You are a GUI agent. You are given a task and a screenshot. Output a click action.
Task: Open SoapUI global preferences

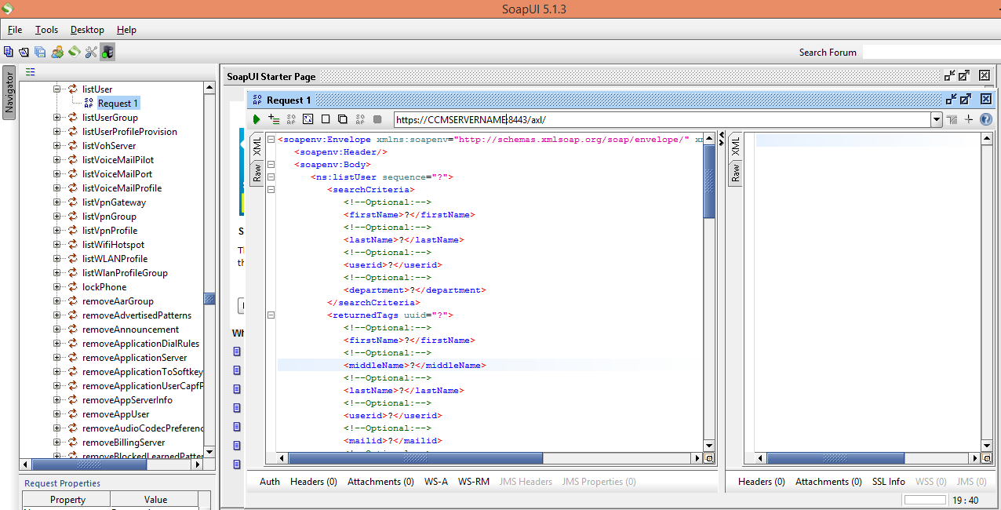click(90, 50)
